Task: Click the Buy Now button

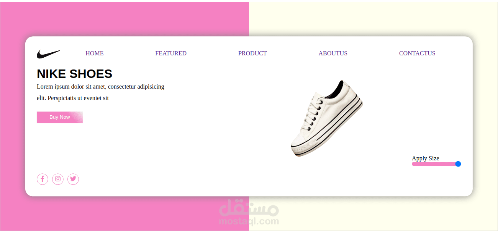Action: tap(60, 117)
